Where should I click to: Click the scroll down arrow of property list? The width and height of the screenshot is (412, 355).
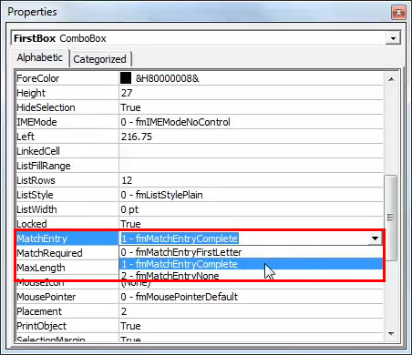pos(391,334)
